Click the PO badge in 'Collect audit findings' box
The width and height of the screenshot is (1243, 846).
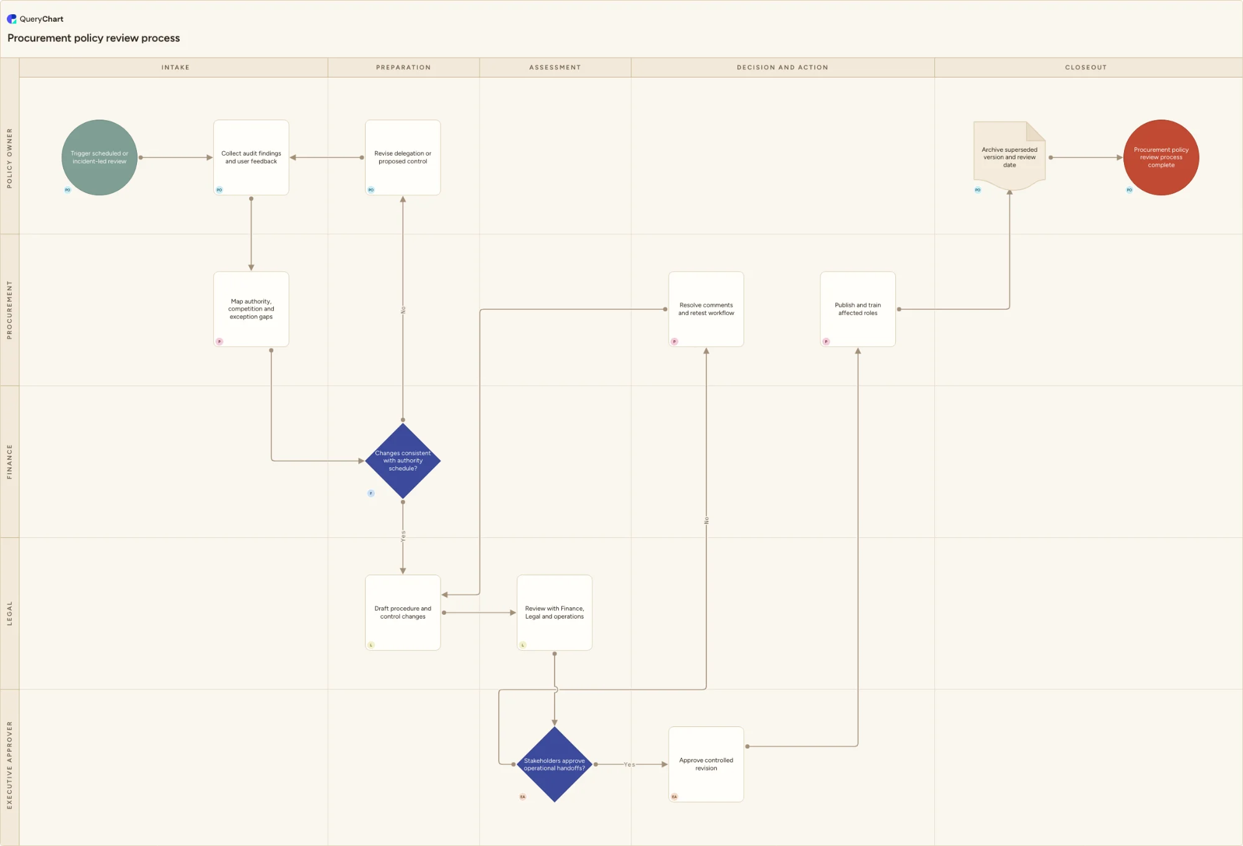click(219, 190)
